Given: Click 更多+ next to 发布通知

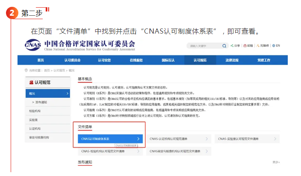Looking at the screenshot, I should pos(276,162).
